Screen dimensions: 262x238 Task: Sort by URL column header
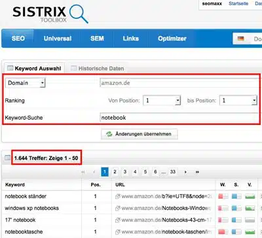pyautogui.click(x=120, y=185)
